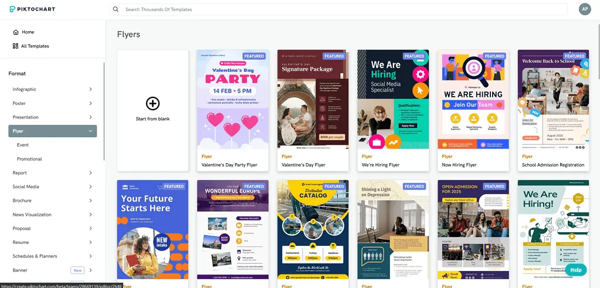The height and width of the screenshot is (288, 600).
Task: Click the Home icon in sidebar
Action: 15,32
